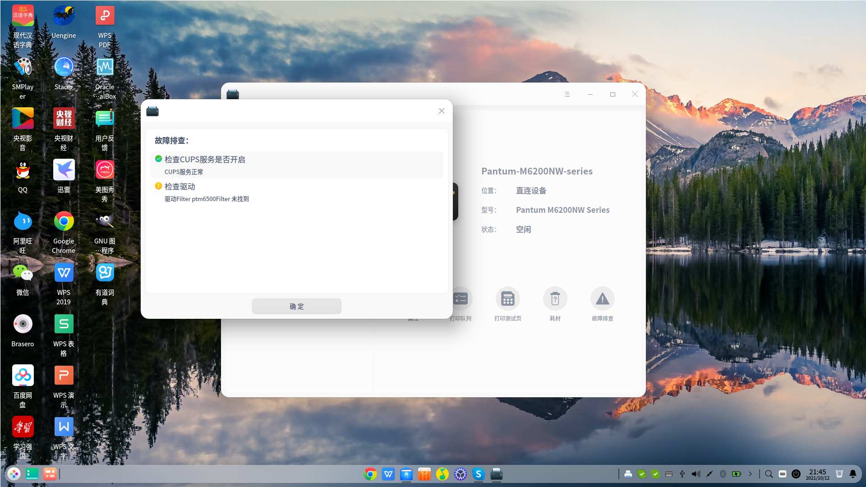Open the launcher button in the taskbar
Image resolution: width=866 pixels, height=487 pixels.
[x=14, y=474]
